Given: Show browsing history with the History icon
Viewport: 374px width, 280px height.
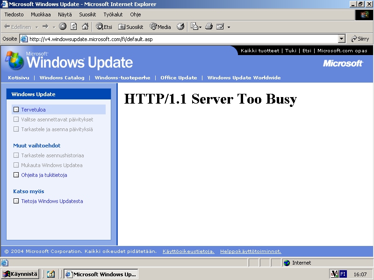Looking at the screenshot, I should coord(180,27).
